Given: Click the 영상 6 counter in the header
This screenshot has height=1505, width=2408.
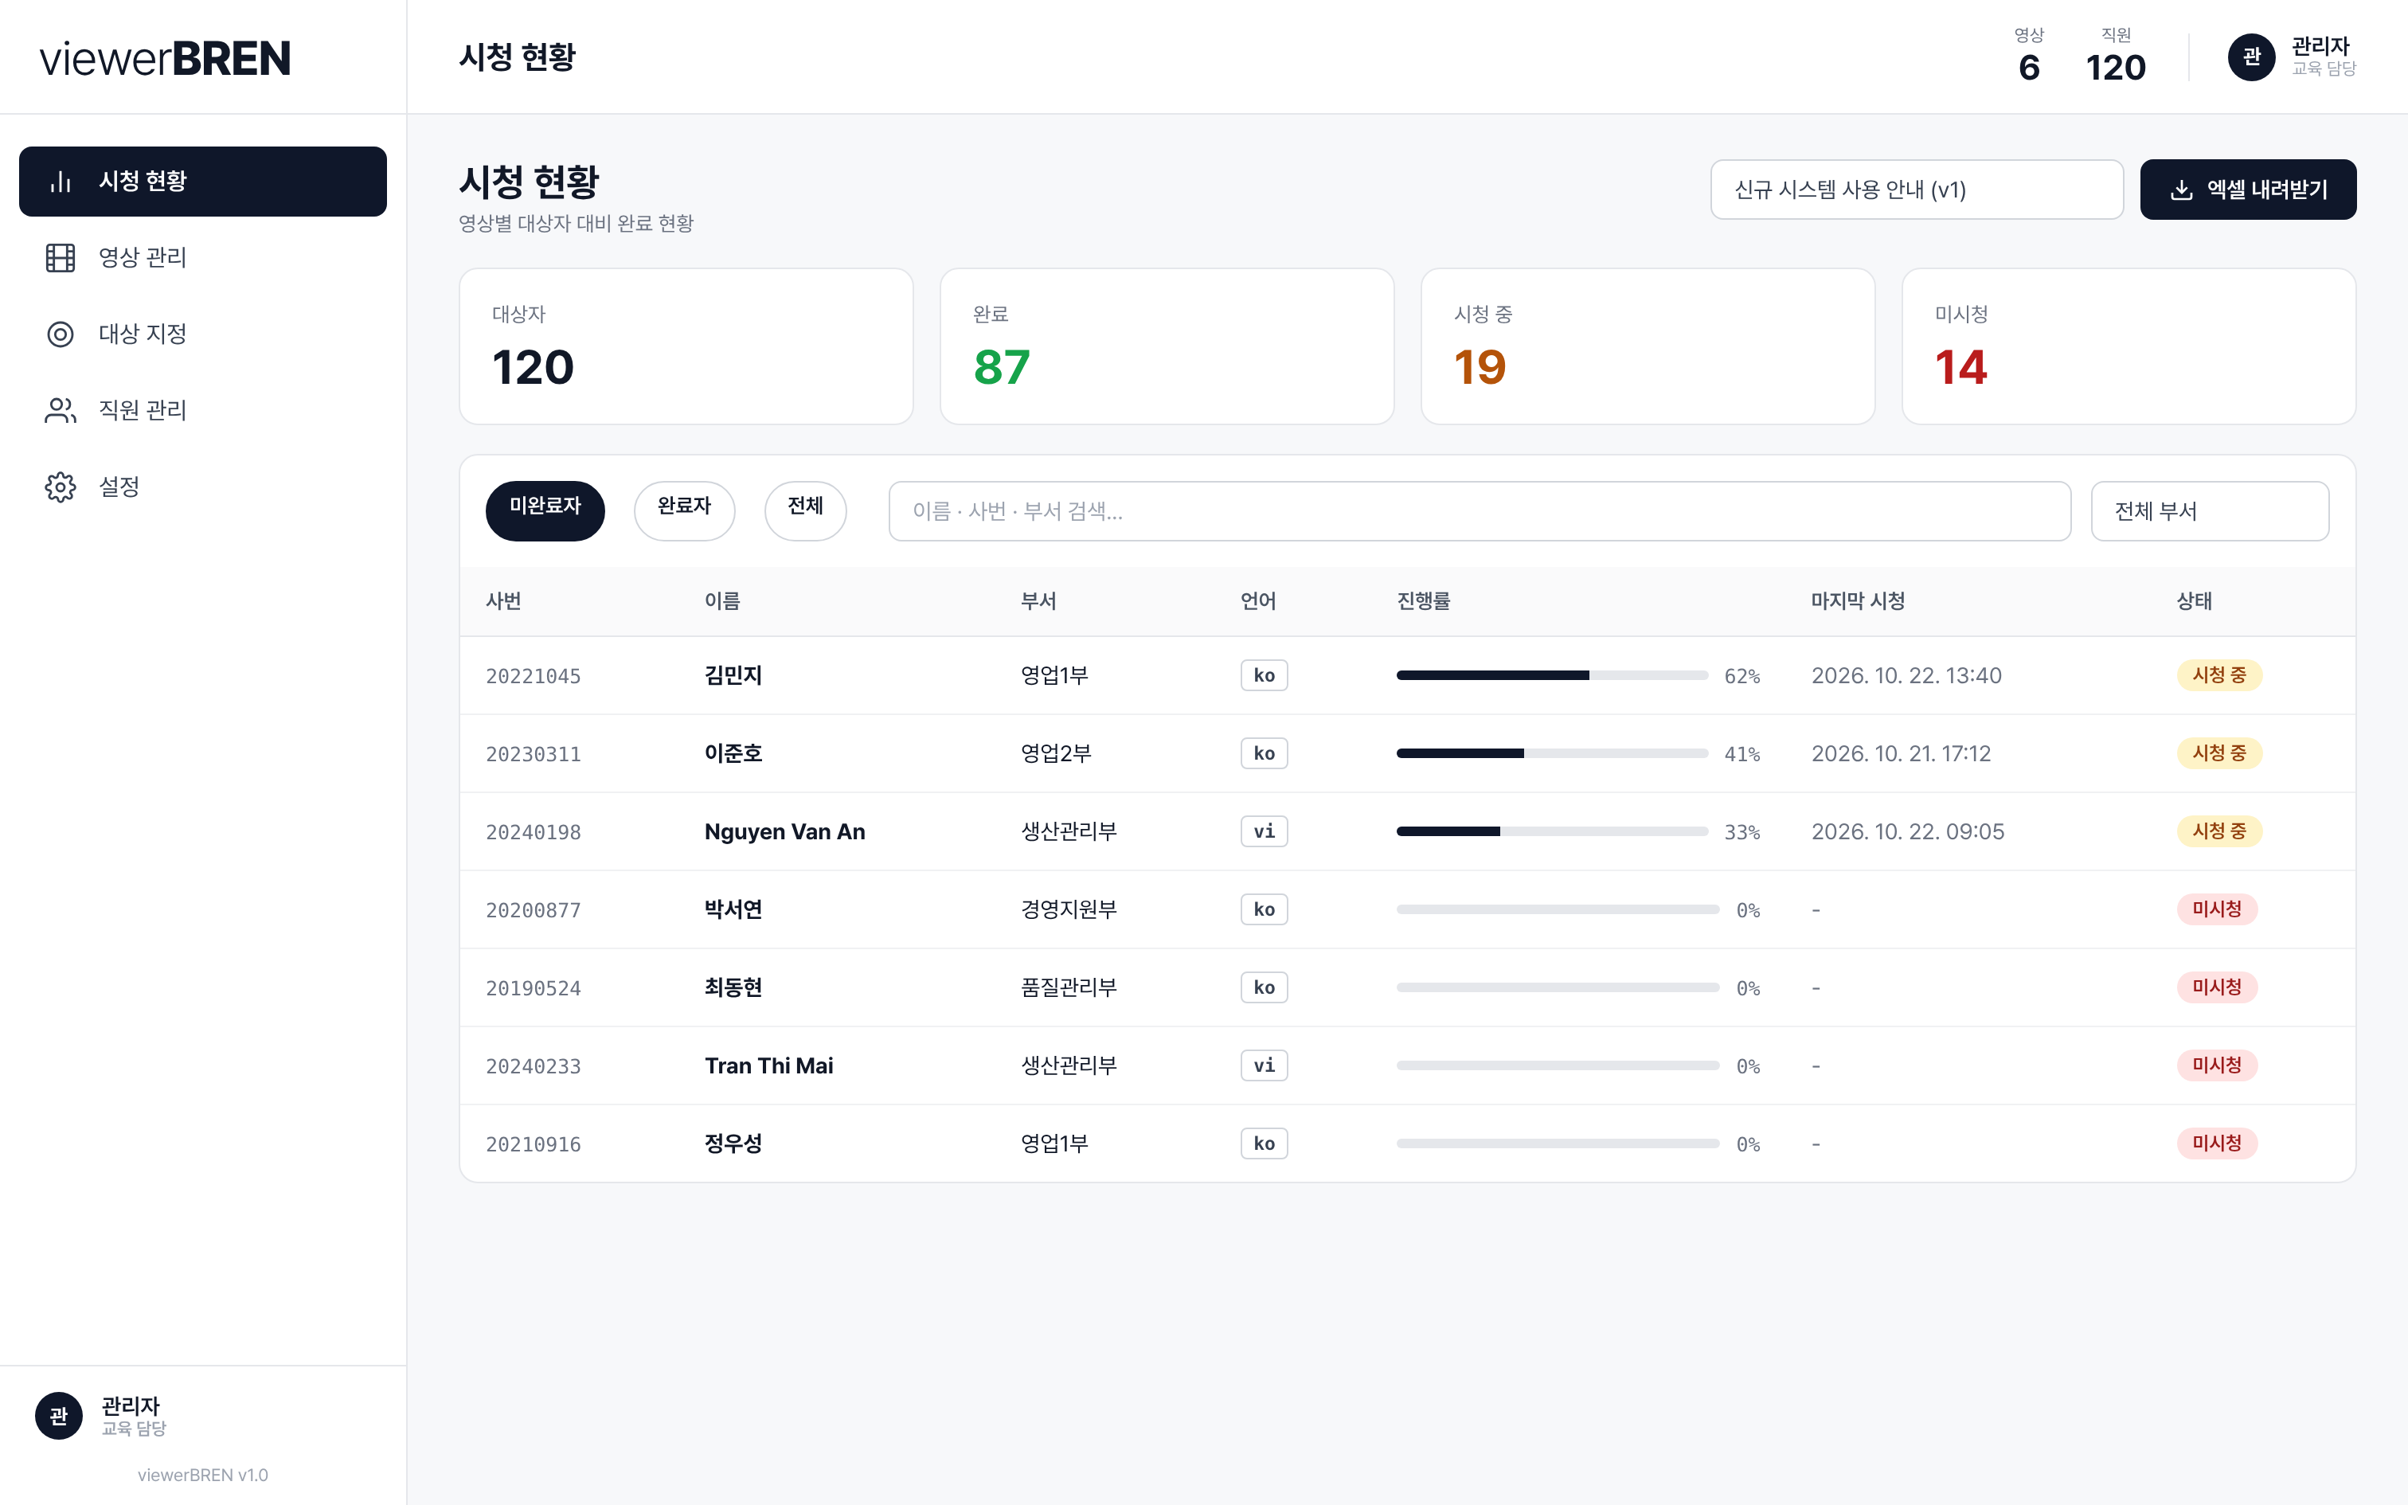Looking at the screenshot, I should [2029, 57].
